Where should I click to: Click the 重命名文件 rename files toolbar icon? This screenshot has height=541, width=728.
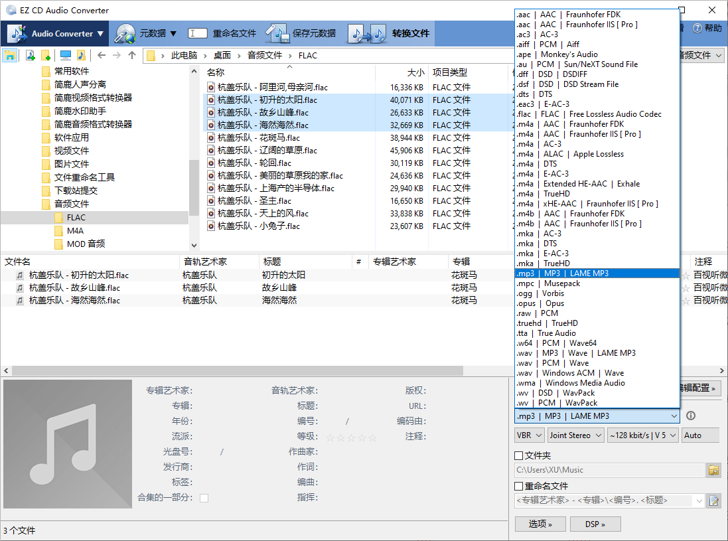197,33
